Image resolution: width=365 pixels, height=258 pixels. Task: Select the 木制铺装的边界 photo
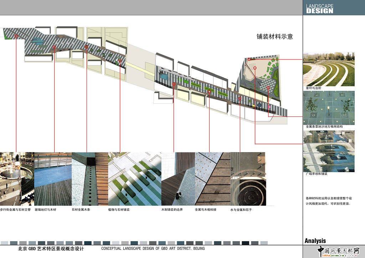tap(178, 179)
